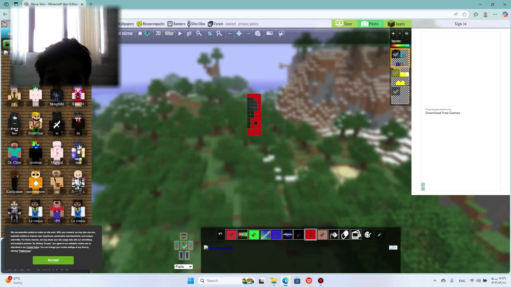Viewport: 511px width, 287px height.
Task: Switch to 2D view
Action: (x=158, y=33)
